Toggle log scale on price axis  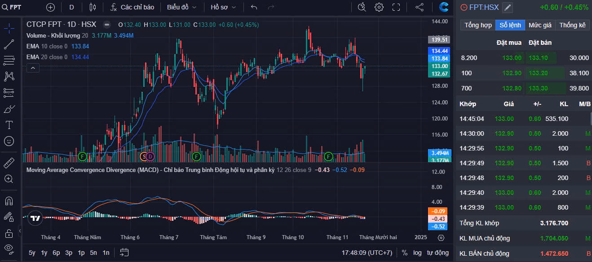point(417,253)
